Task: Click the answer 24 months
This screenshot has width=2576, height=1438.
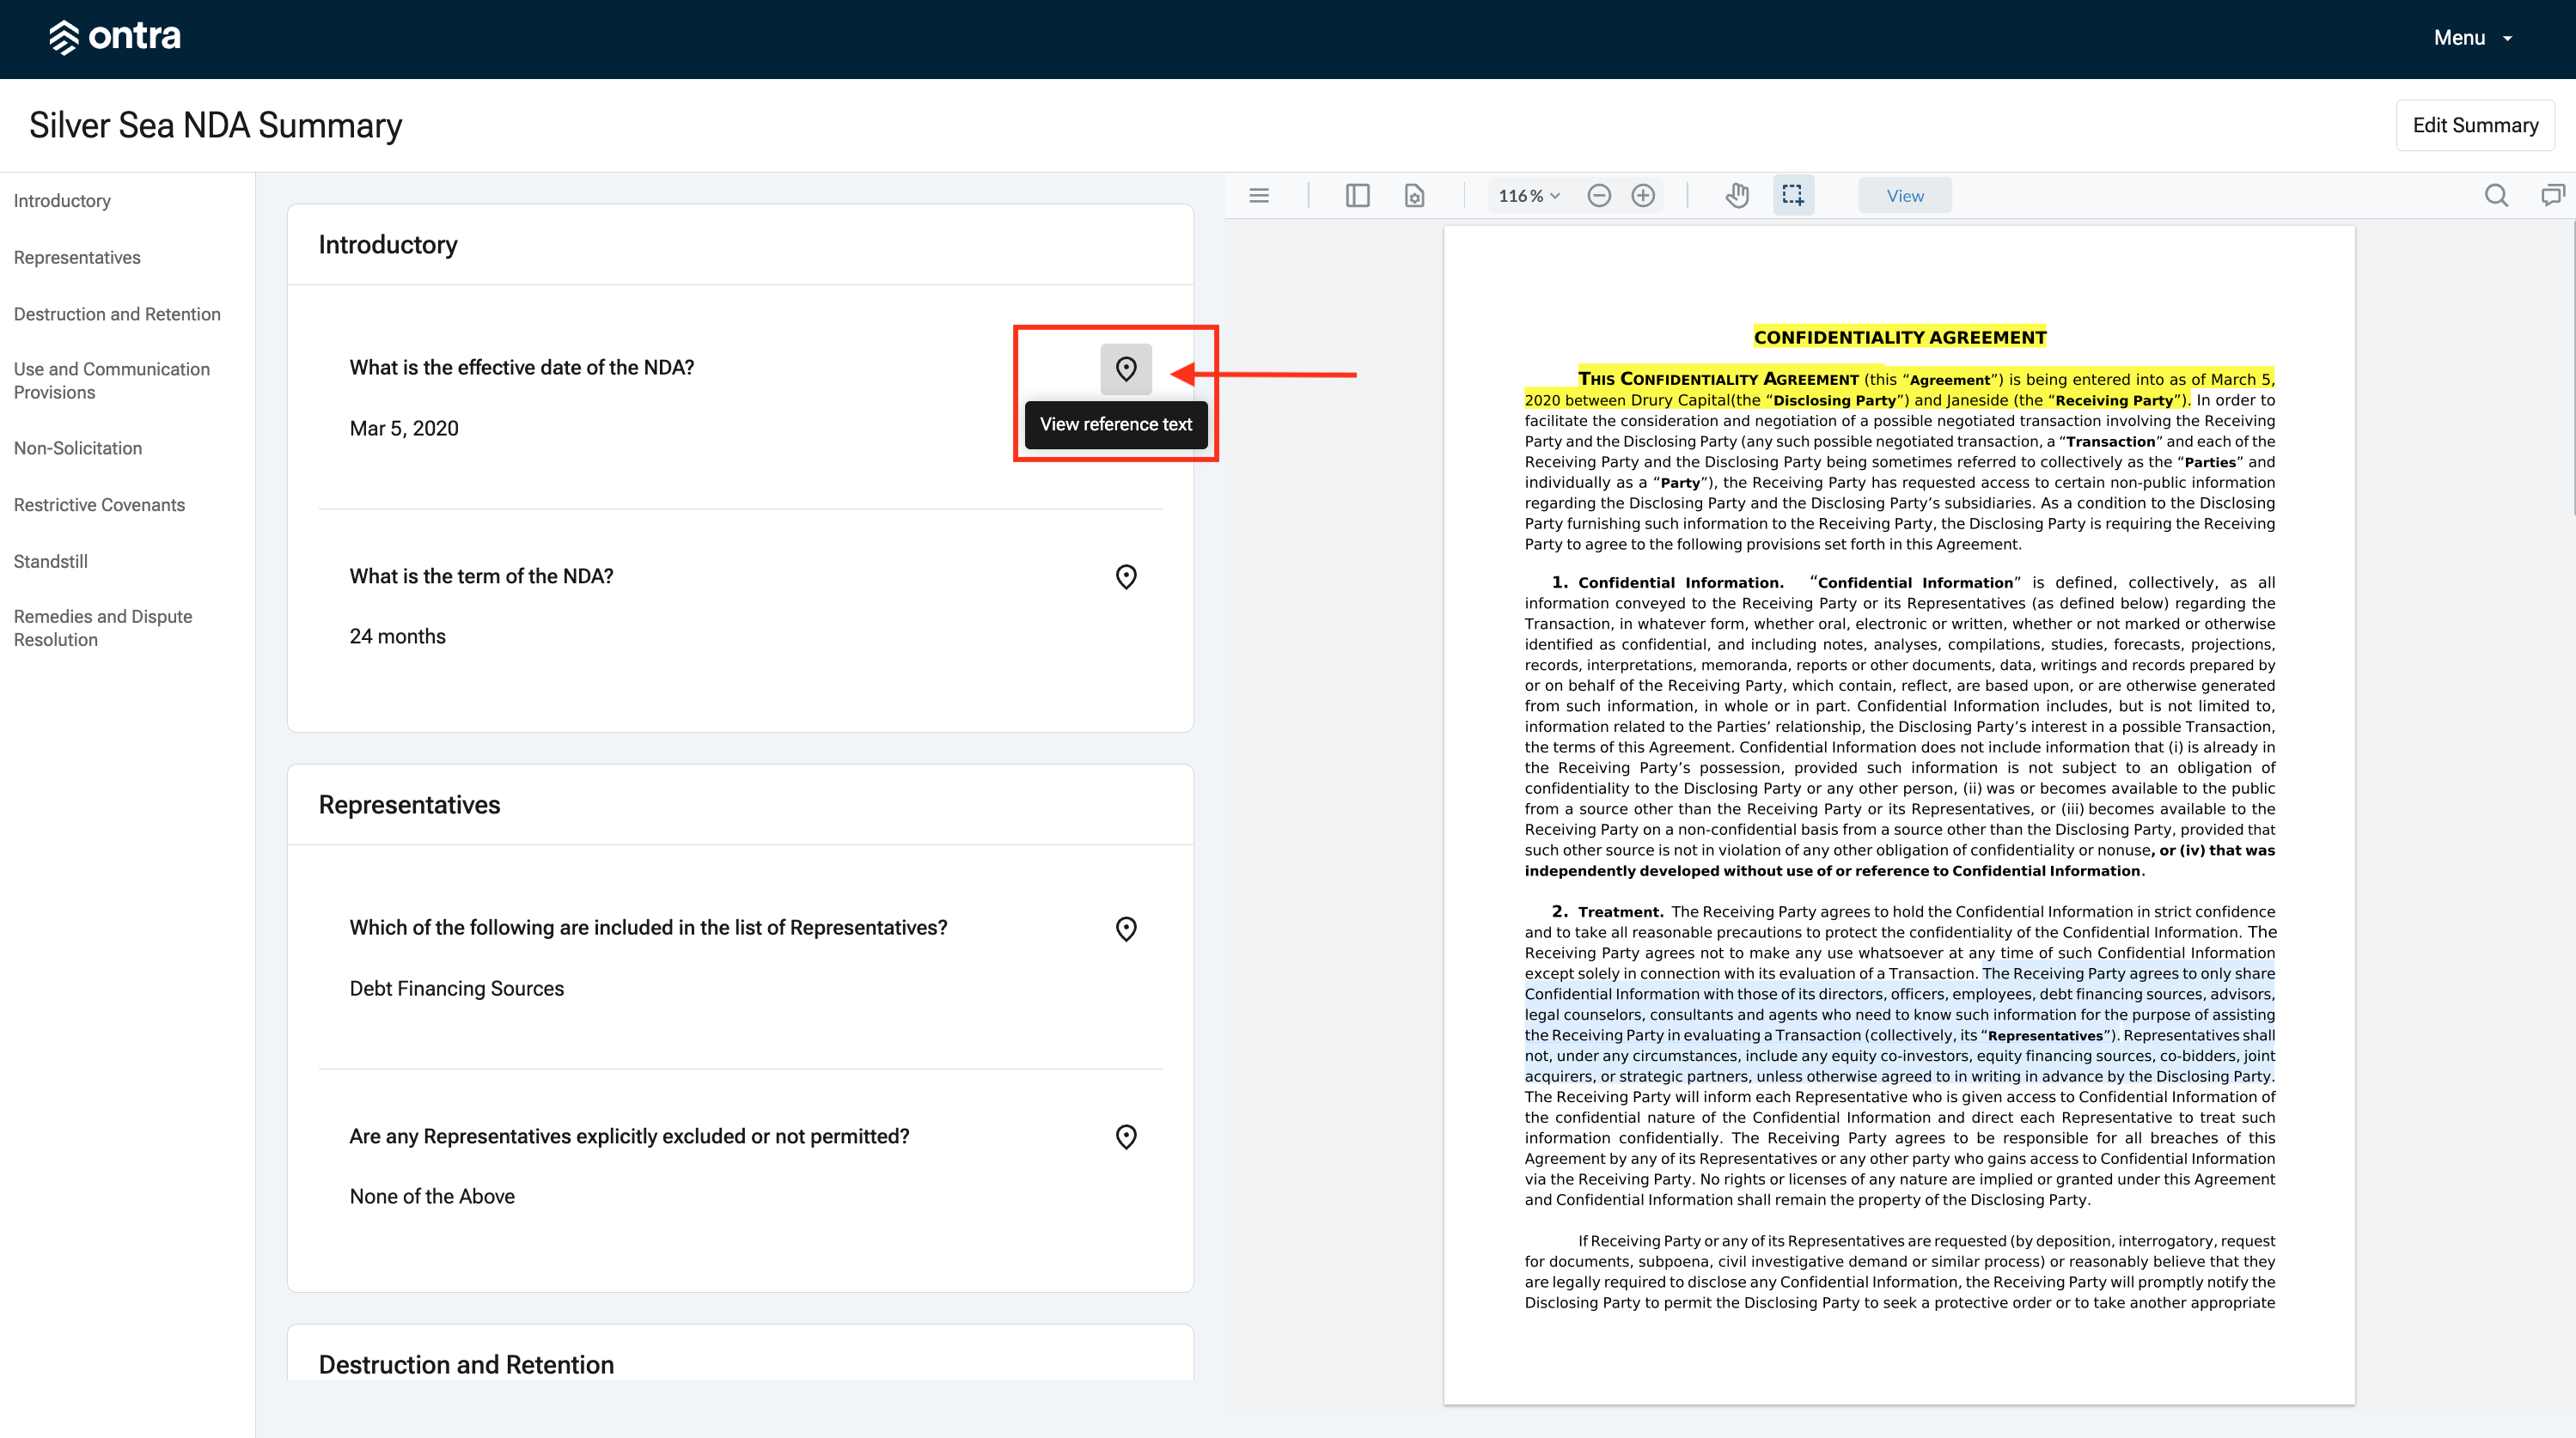Action: [x=397, y=636]
